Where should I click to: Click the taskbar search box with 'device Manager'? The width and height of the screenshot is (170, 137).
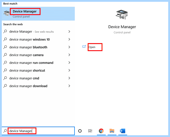click(x=38, y=131)
